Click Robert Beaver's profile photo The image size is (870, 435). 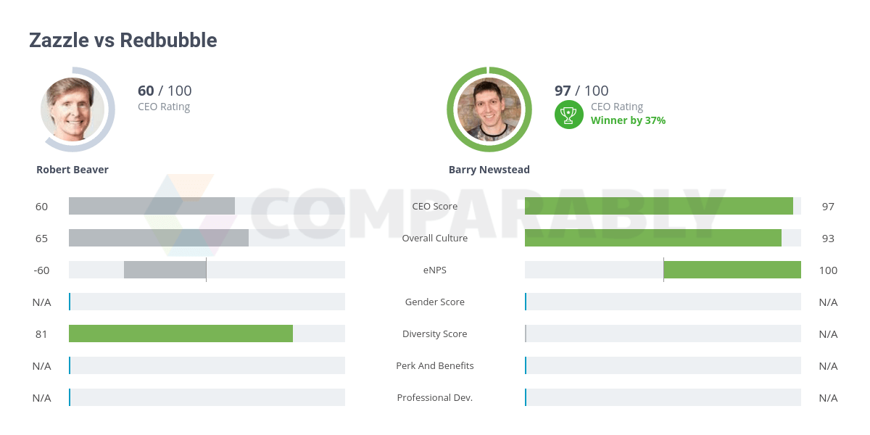click(x=72, y=109)
